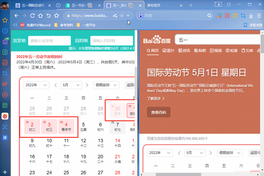Go to previous month in left calendar
This screenshot has width=264, height=176.
(56, 85)
